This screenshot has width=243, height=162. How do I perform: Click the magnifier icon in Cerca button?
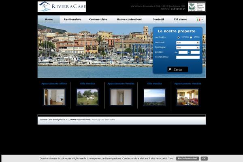(x=170, y=69)
